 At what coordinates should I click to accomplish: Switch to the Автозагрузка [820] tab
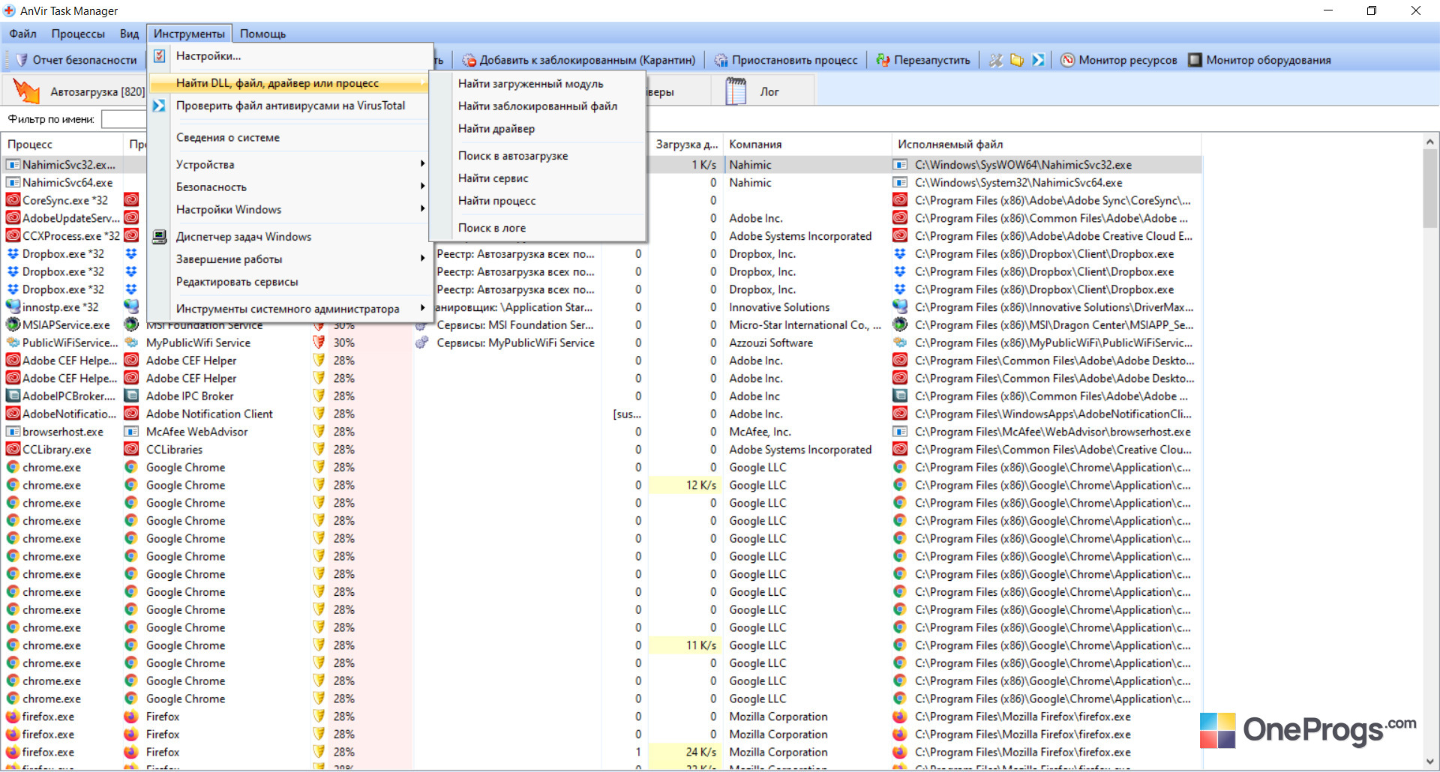(x=78, y=91)
